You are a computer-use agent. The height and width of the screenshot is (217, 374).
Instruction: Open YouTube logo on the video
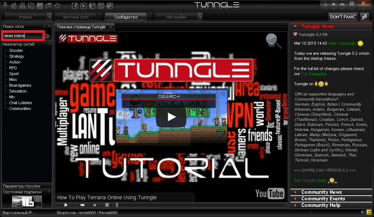(x=270, y=193)
